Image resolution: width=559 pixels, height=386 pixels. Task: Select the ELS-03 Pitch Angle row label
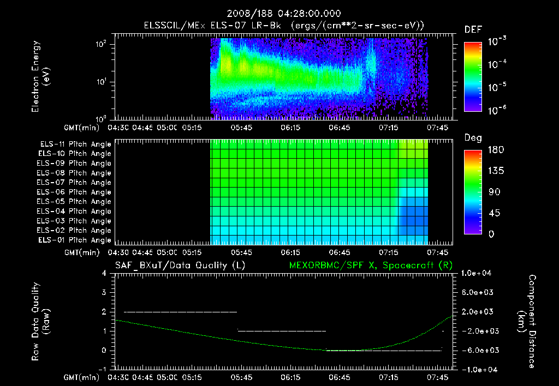[74, 221]
